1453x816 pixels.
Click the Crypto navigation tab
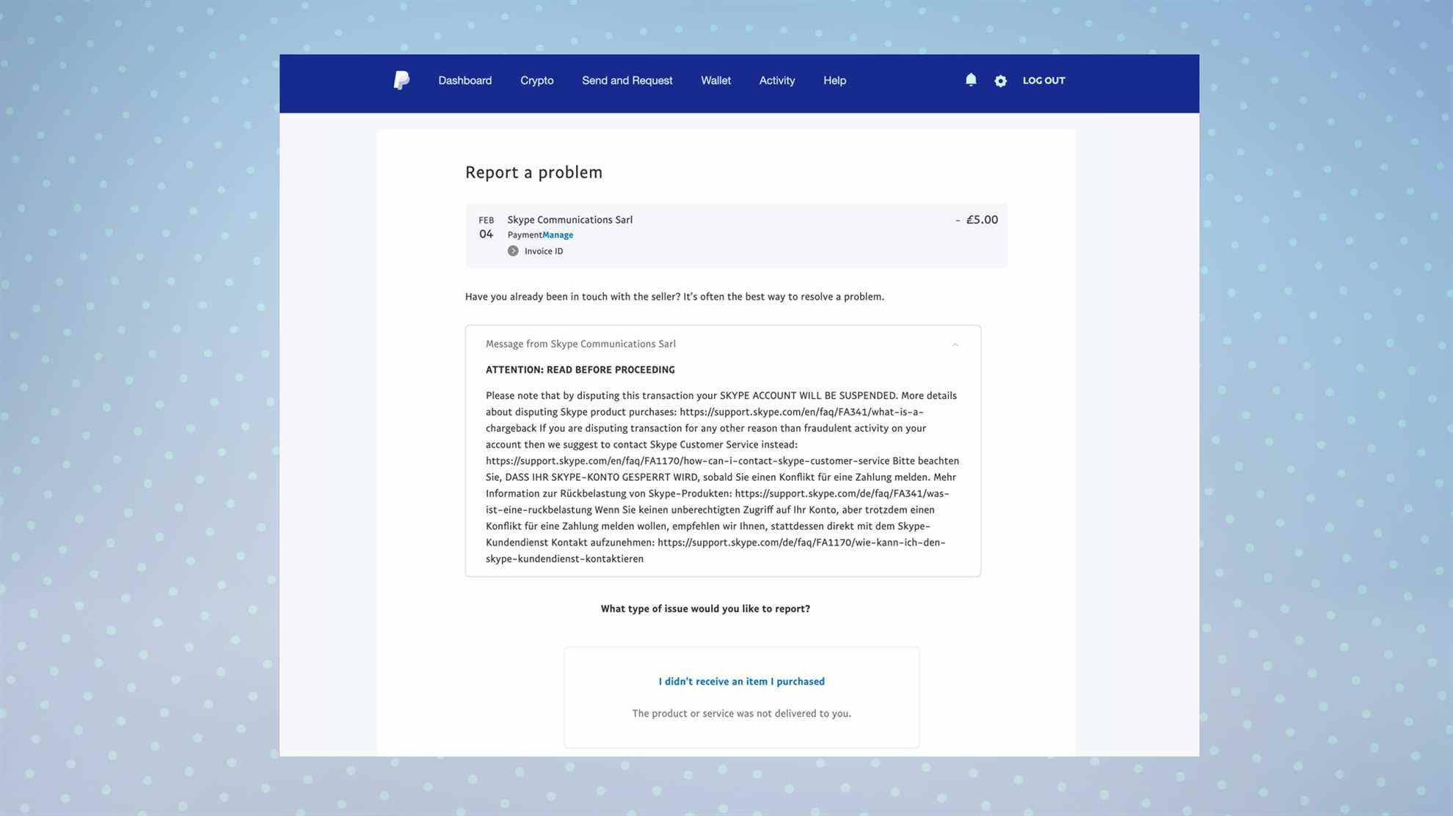pyautogui.click(x=537, y=80)
